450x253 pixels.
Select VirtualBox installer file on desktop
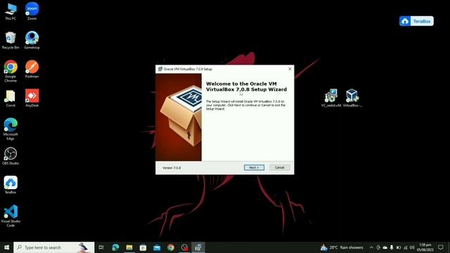point(352,98)
